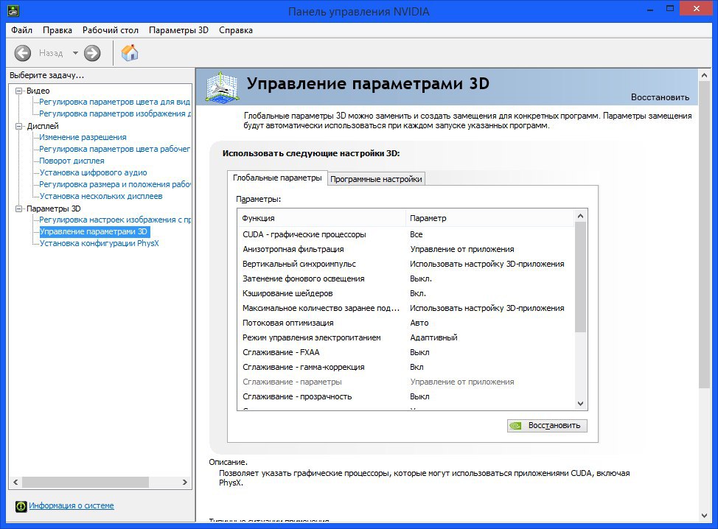Viewport: 718px width, 529px height.
Task: Open the Информация о системе link
Action: click(x=72, y=505)
